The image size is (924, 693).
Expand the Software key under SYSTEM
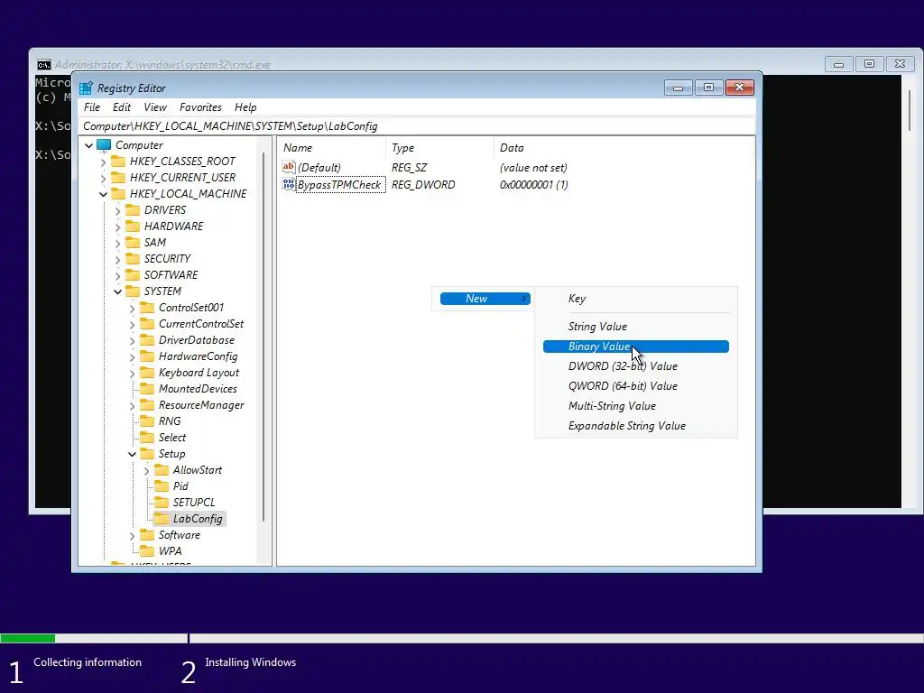[132, 536]
